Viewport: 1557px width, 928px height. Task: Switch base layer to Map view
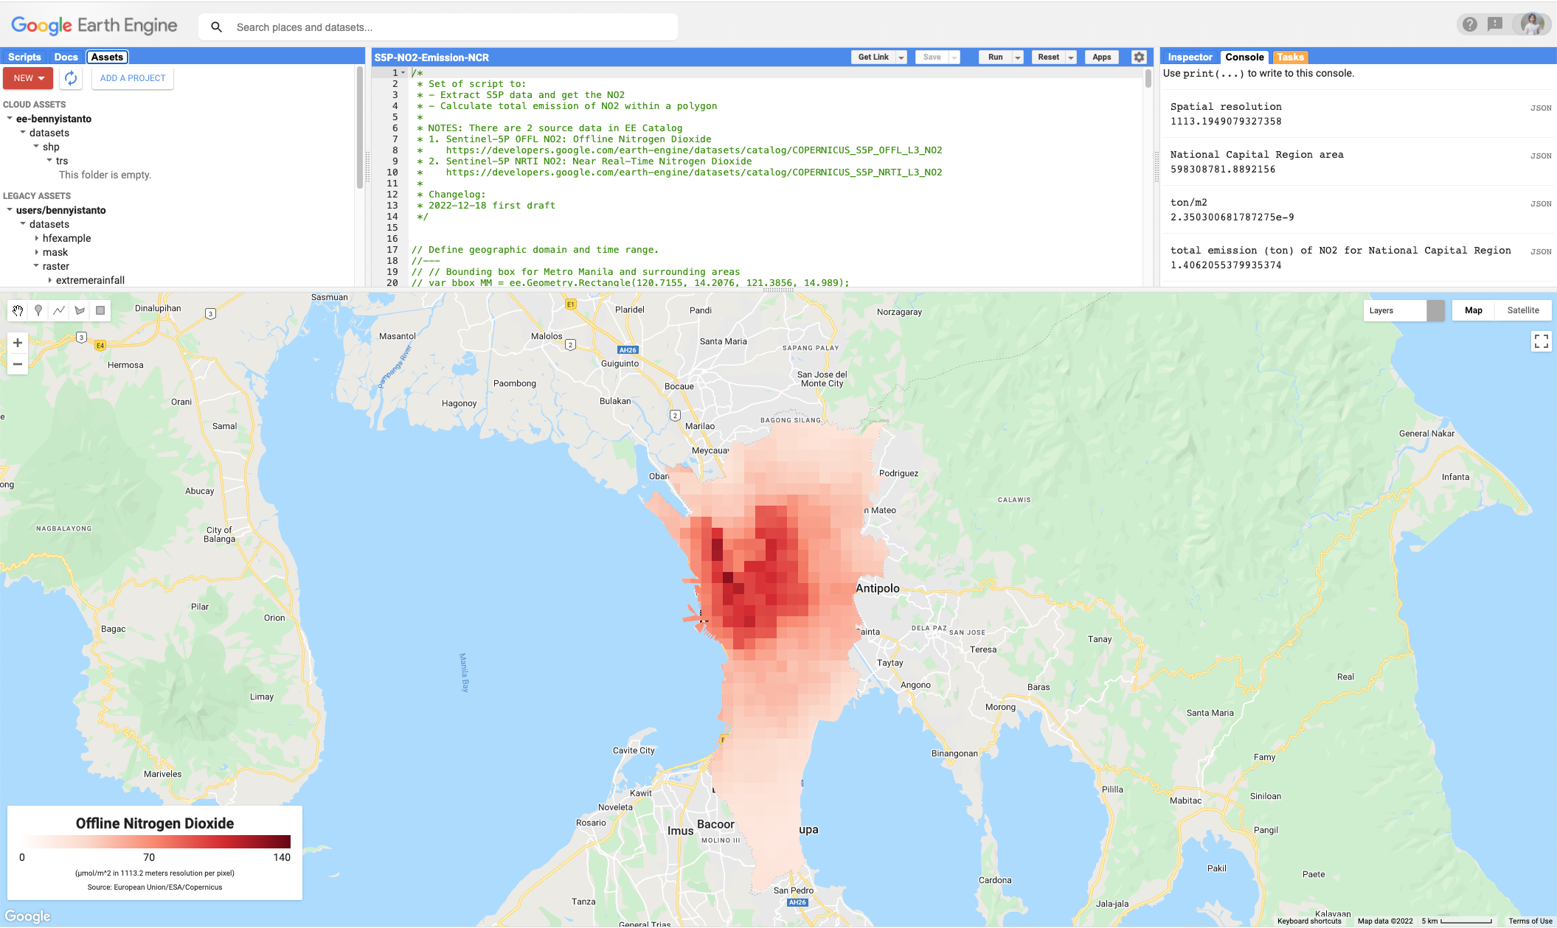click(x=1473, y=310)
